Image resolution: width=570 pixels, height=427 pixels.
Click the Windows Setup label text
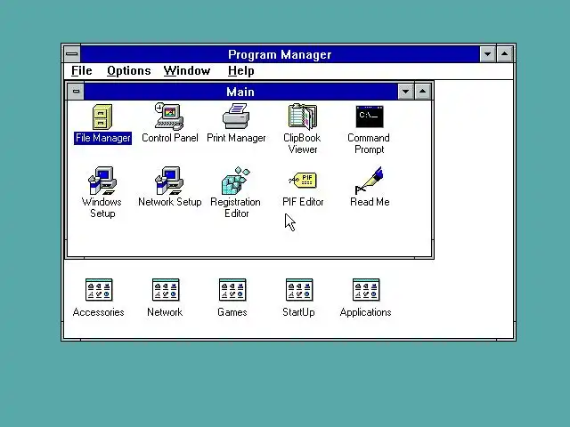click(102, 207)
